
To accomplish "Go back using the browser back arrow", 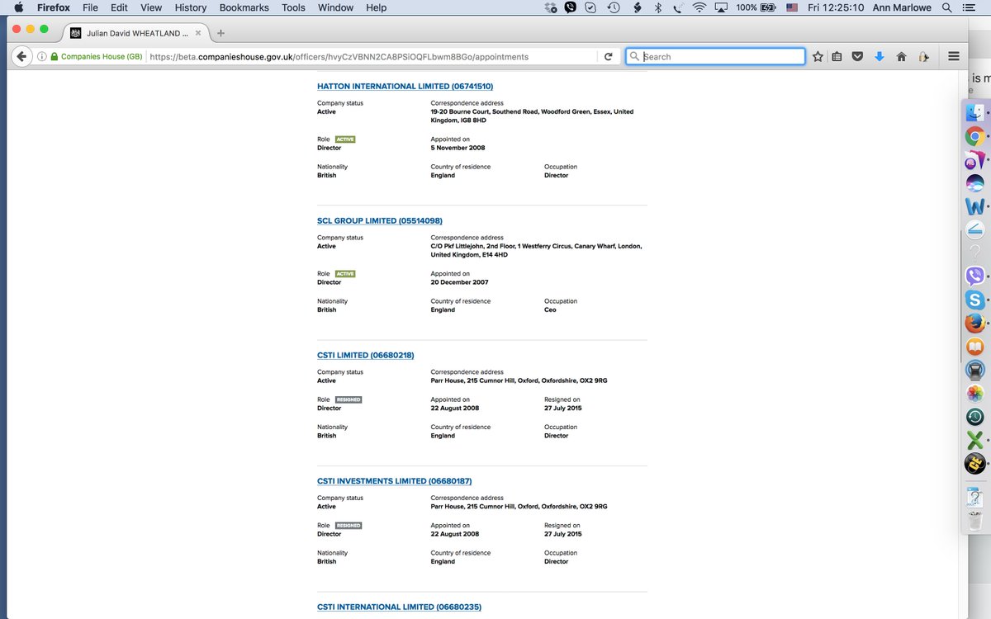I will (x=21, y=57).
